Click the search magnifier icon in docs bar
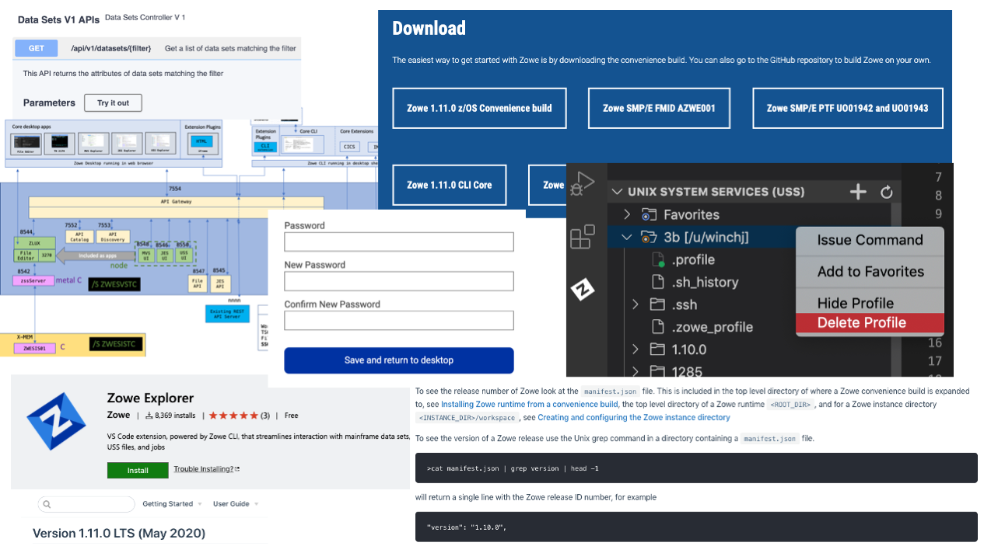984x553 pixels. click(x=47, y=504)
